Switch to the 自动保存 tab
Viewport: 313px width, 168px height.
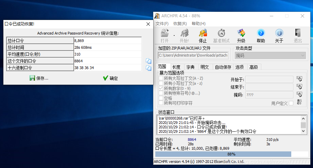223,67
